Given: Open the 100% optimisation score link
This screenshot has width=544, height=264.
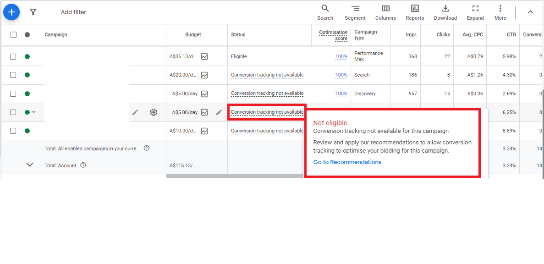Looking at the screenshot, I should pos(341,56).
